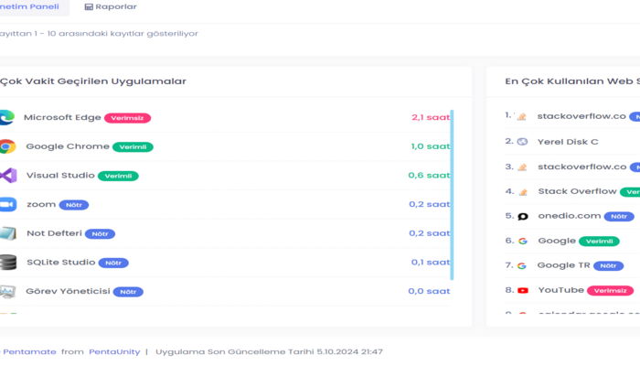Click the Verimsiz badge beside Microsoft Edge
The height and width of the screenshot is (366, 640).
point(127,118)
